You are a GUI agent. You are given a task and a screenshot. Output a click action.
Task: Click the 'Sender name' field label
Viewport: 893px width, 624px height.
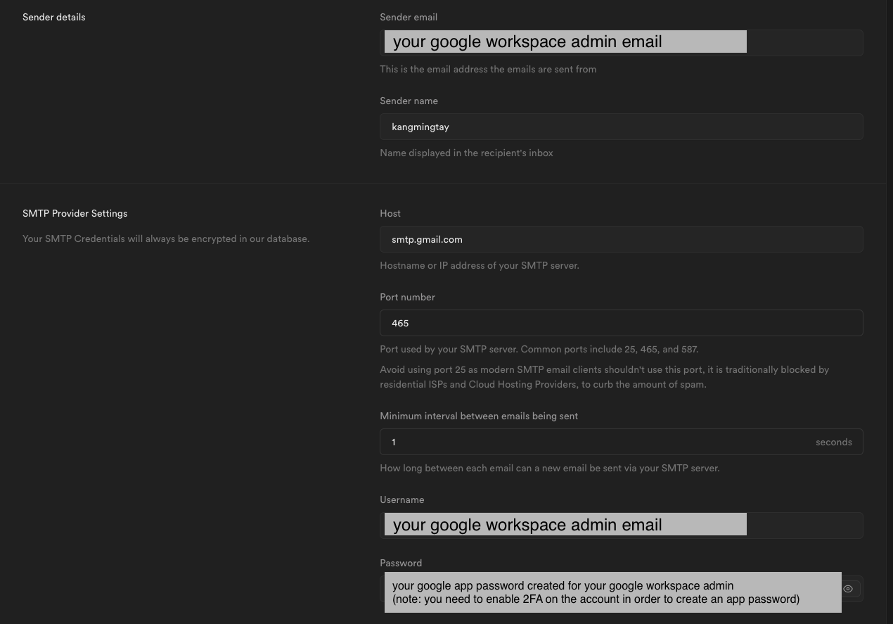pos(409,101)
